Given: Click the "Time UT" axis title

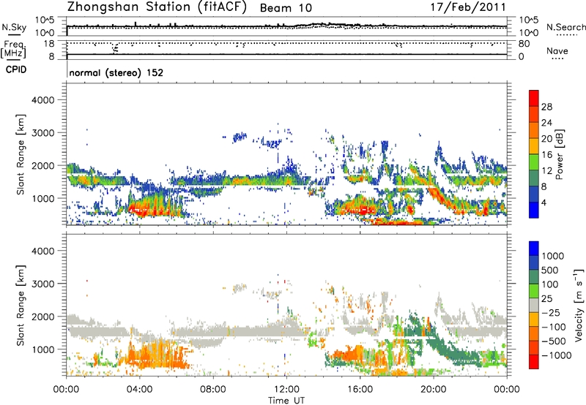Looking at the screenshot, I should [x=286, y=401].
